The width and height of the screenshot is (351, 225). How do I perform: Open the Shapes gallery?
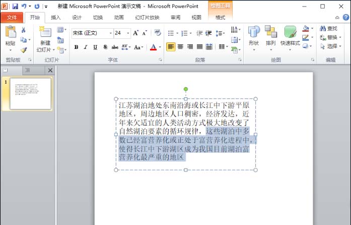(254, 38)
